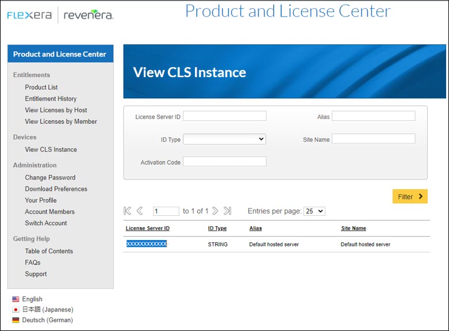Jump to last page icon
This screenshot has height=331, width=449.
pyautogui.click(x=228, y=211)
